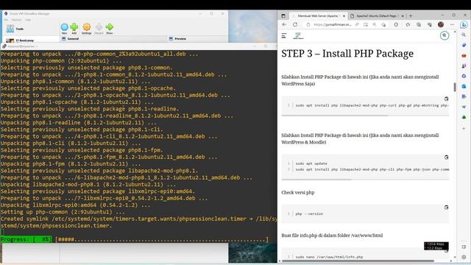Click add to favorites star icon in address bar

click(383, 24)
